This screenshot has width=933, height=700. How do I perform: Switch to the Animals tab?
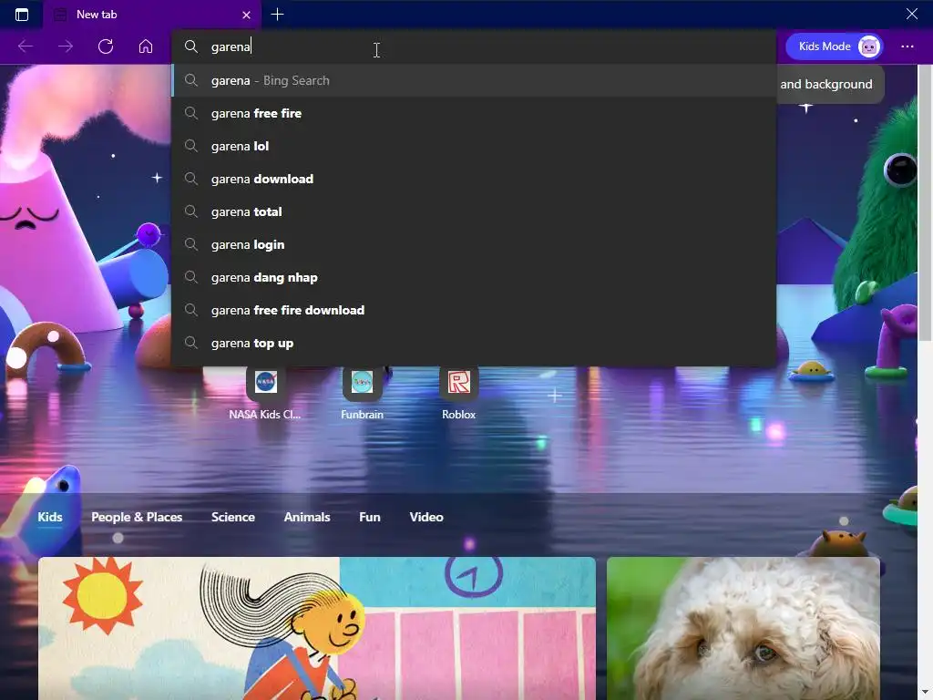pyautogui.click(x=307, y=517)
